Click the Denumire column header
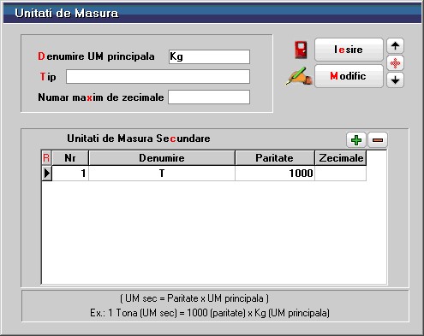The width and height of the screenshot is (424, 336). 162,158
